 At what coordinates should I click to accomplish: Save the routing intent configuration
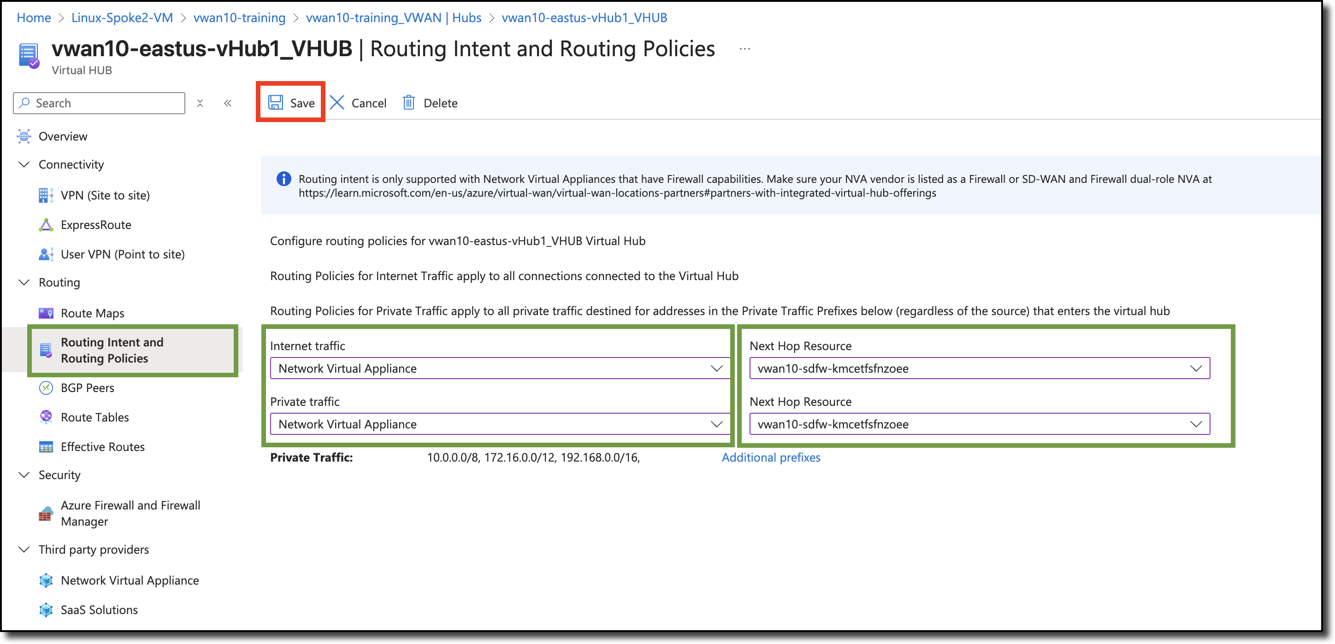coord(291,103)
